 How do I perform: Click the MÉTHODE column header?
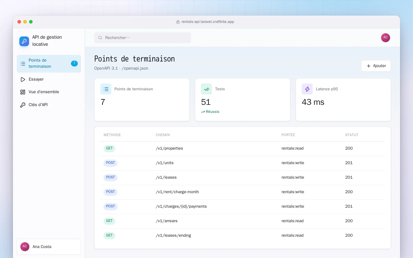pos(112,135)
